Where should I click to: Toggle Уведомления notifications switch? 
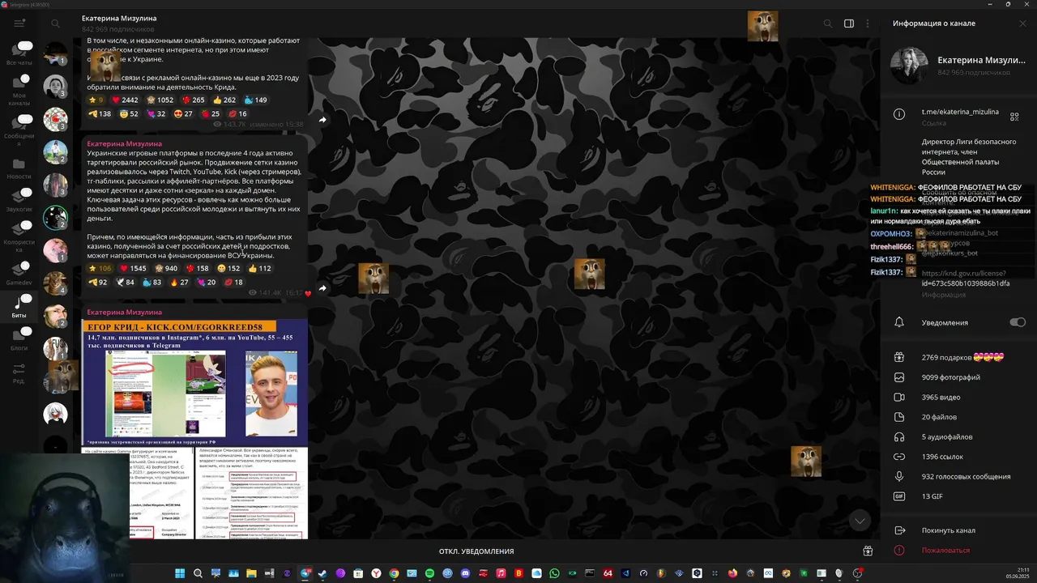pyautogui.click(x=1018, y=322)
